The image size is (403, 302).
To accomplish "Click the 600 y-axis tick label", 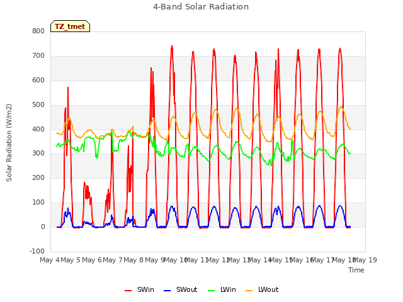I will pyautogui.click(x=38, y=80).
